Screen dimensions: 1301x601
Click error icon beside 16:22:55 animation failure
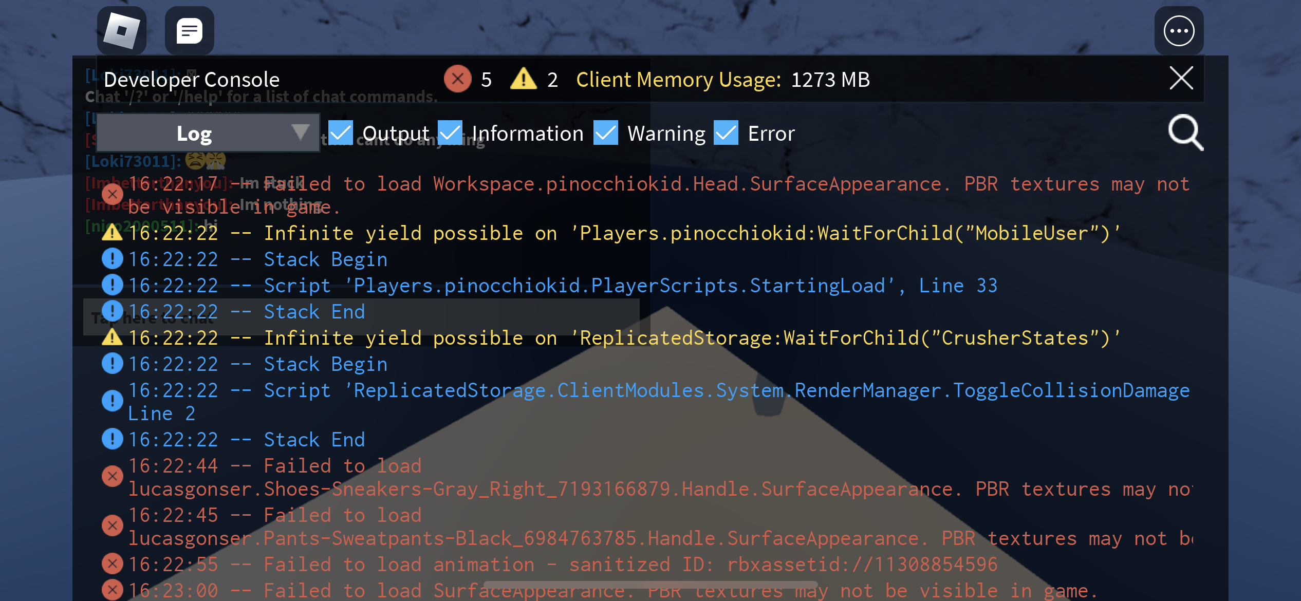pyautogui.click(x=112, y=564)
